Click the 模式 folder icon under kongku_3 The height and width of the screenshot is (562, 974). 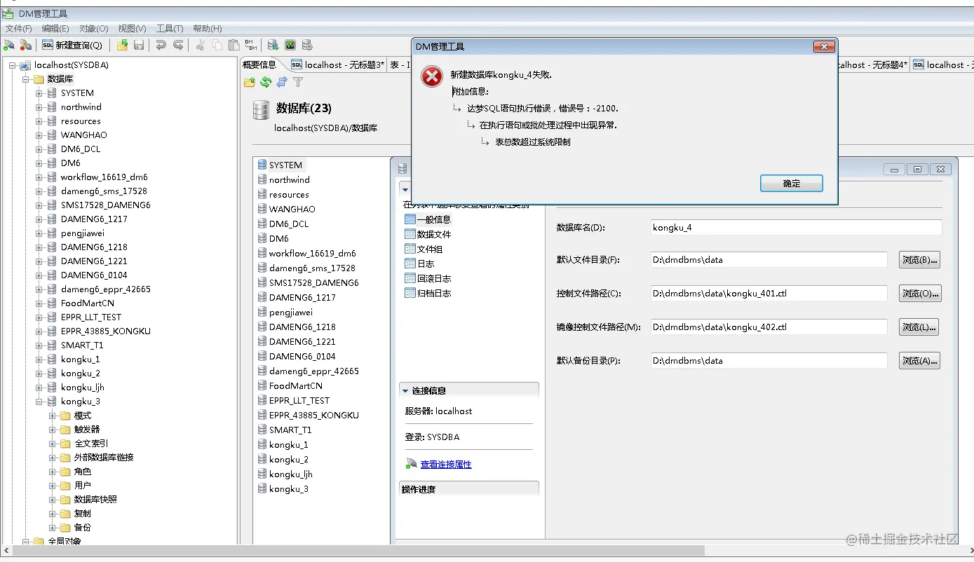click(x=65, y=416)
